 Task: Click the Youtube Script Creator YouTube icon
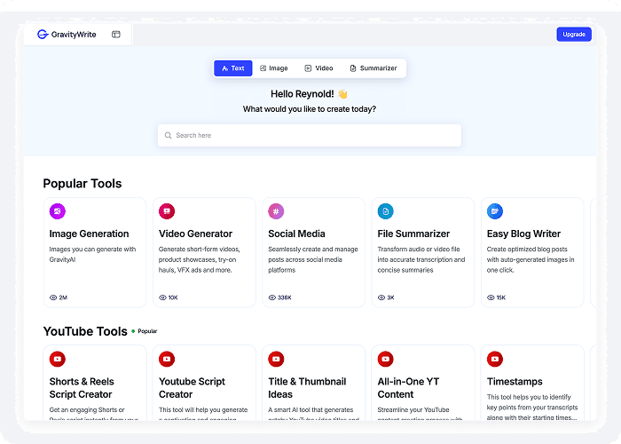click(x=167, y=359)
